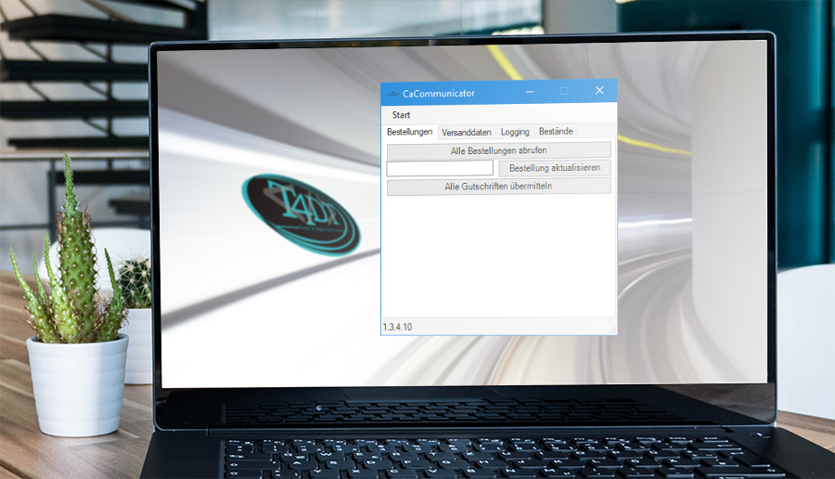Open the Logging tab
835x479 pixels.
pos(515,132)
